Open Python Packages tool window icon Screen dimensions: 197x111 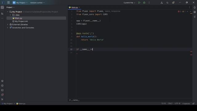2,81
